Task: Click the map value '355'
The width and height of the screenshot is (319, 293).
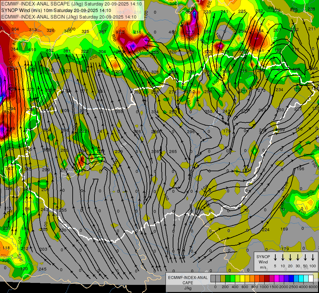Action: pyautogui.click(x=119, y=111)
